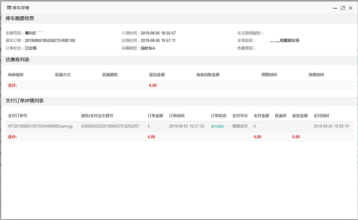Click the 支付时间 column header
The width and height of the screenshot is (358, 220).
click(321, 116)
